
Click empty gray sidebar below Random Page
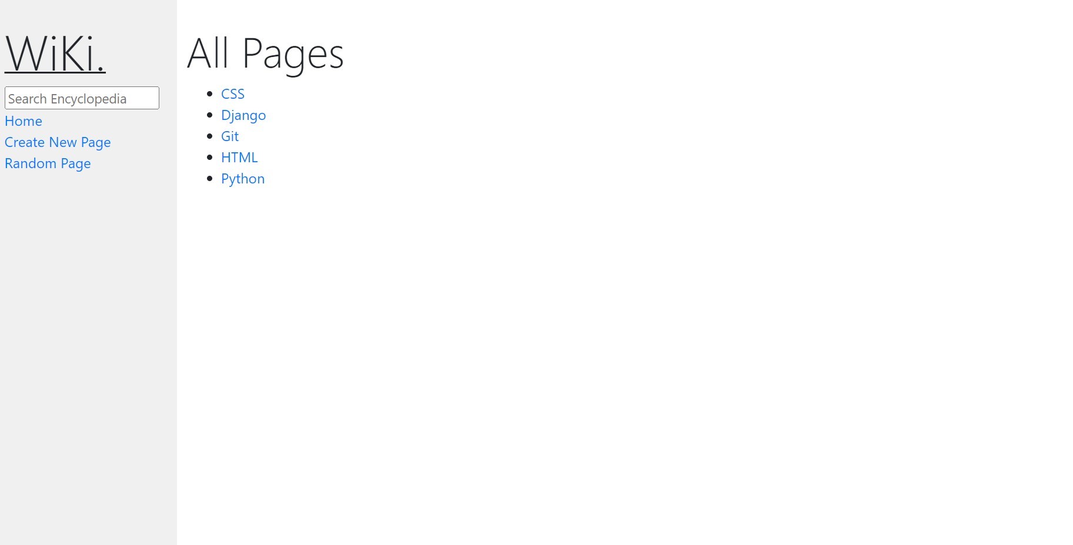(x=88, y=353)
